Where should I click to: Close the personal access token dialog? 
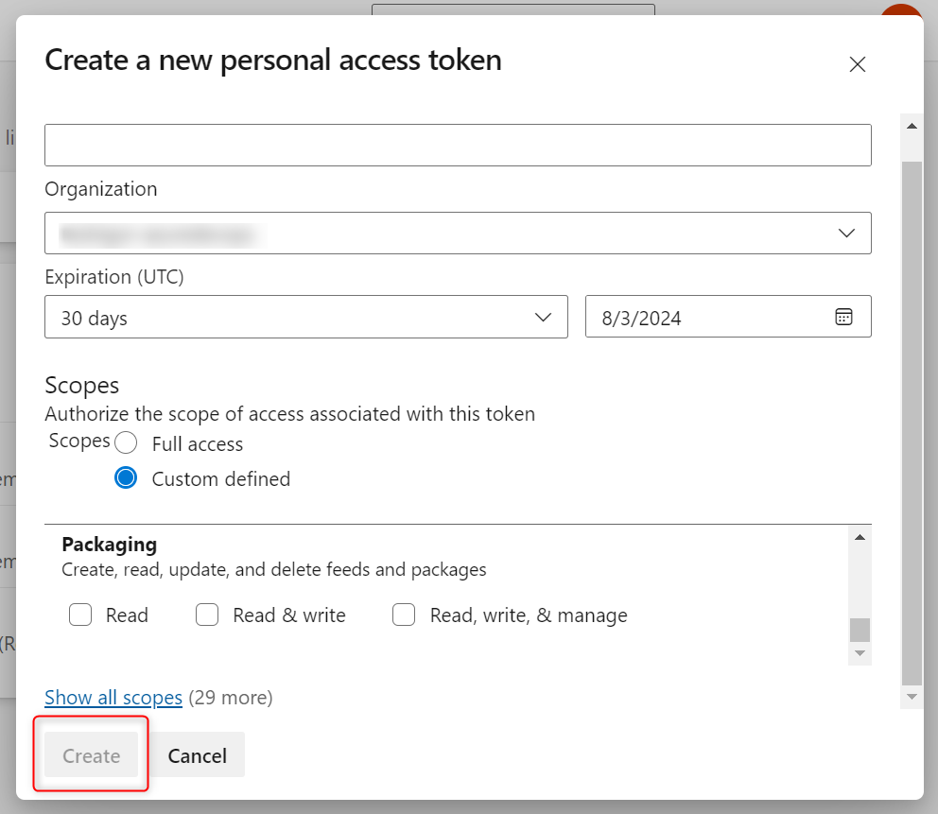[857, 64]
